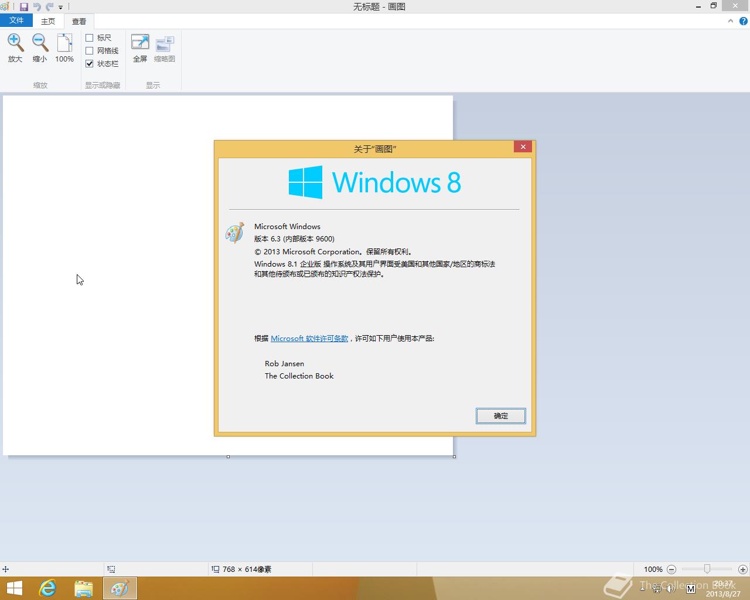Open the 文件 file menu
Image resolution: width=750 pixels, height=600 pixels.
(x=16, y=21)
